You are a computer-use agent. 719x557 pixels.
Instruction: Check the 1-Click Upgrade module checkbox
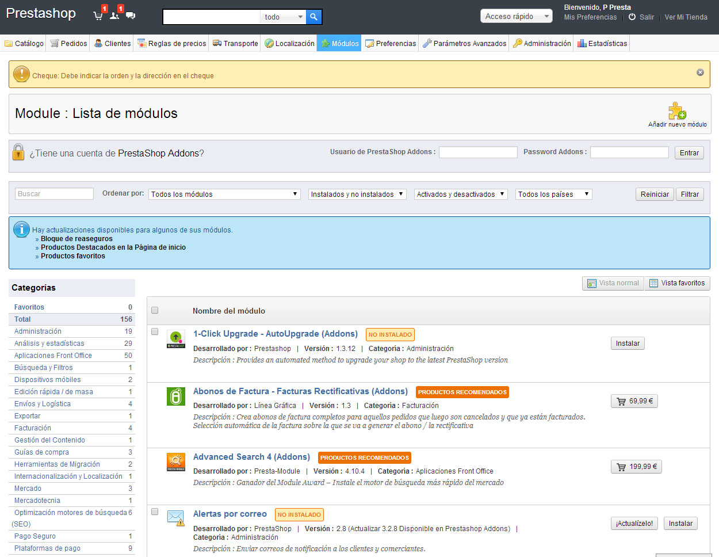[155, 331]
